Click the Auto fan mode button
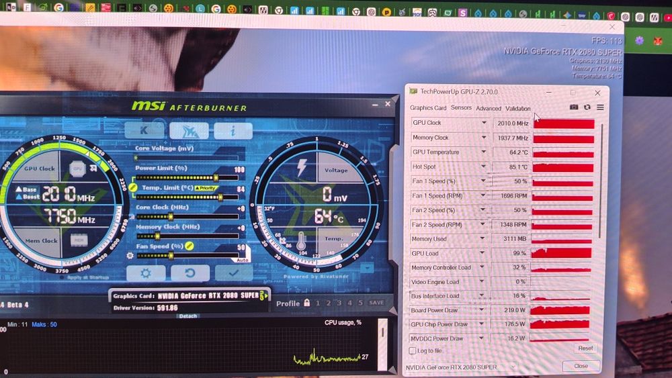Image resolution: width=672 pixels, height=378 pixels. coord(242,259)
